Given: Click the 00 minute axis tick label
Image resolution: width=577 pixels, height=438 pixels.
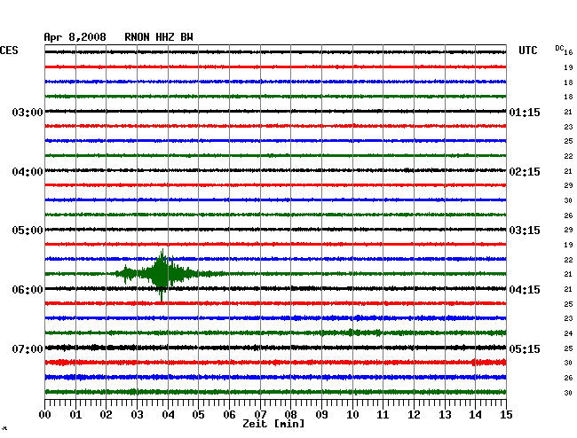Looking at the screenshot, I should [45, 414].
